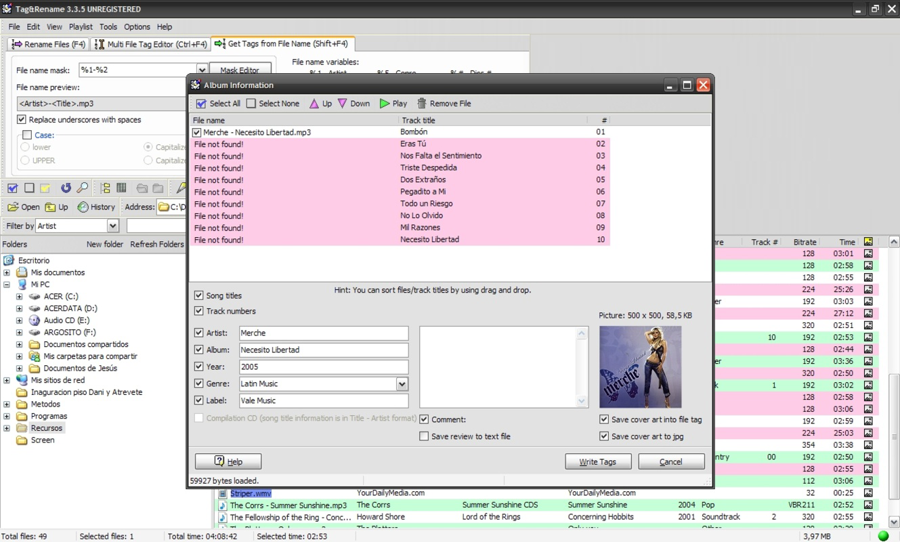This screenshot has width=900, height=542.
Task: Toggle Save cover art into file tag
Action: point(604,419)
